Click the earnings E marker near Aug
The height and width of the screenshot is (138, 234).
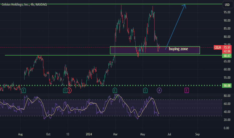click(24, 90)
